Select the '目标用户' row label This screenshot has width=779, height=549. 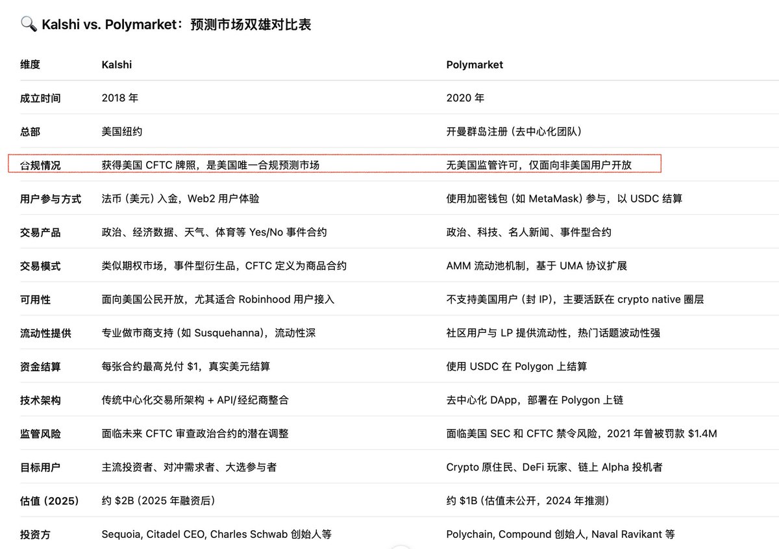[x=40, y=467]
